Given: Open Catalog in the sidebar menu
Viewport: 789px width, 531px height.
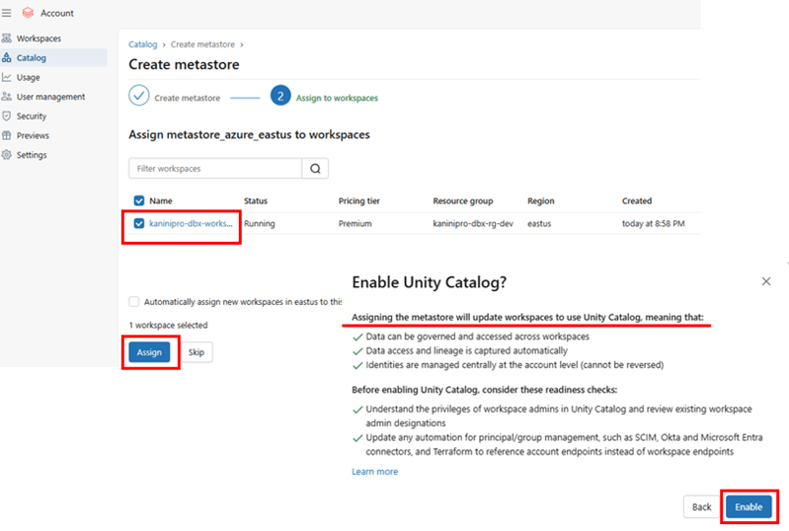Looking at the screenshot, I should 32,58.
